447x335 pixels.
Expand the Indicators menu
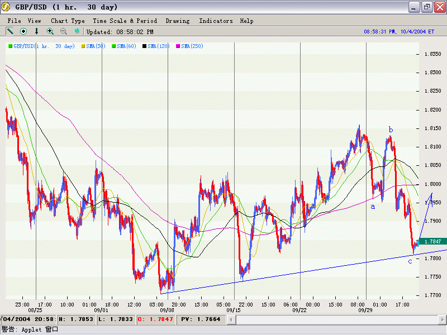(216, 21)
